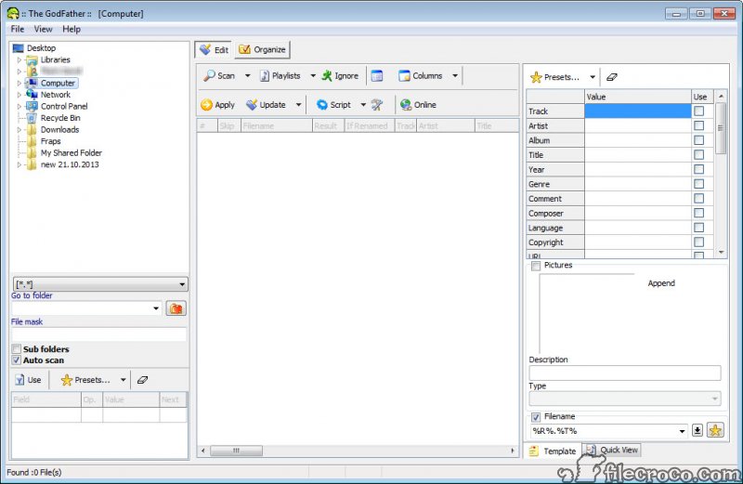Switch to the Edit tab
743x484 pixels.
point(214,50)
